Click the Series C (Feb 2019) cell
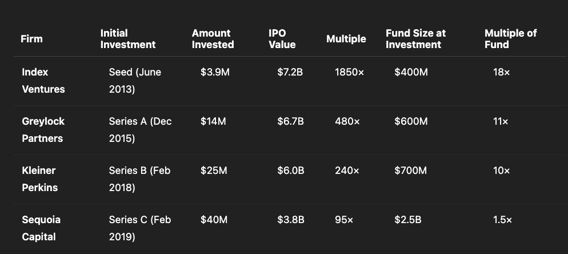The height and width of the screenshot is (254, 568). point(140,228)
